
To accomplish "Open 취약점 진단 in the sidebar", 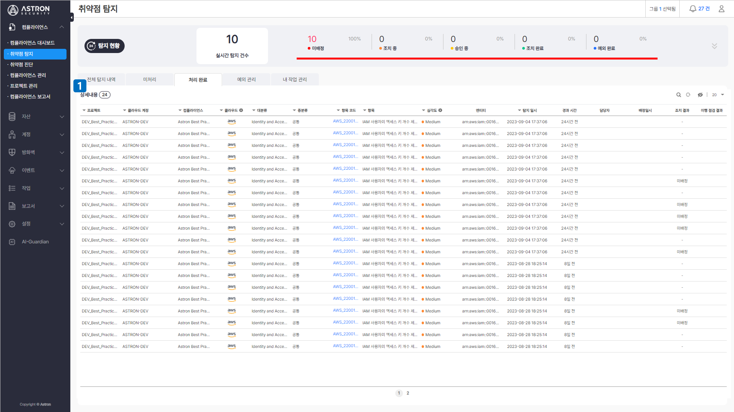I will (x=22, y=64).
